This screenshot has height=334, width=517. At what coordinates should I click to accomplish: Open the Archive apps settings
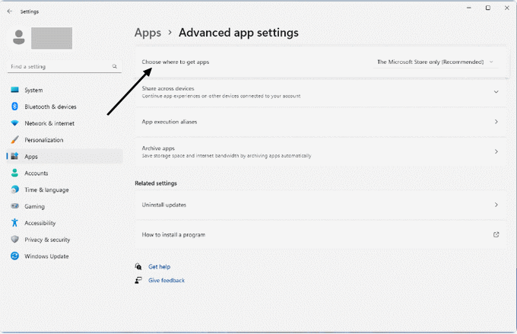pyautogui.click(x=319, y=151)
